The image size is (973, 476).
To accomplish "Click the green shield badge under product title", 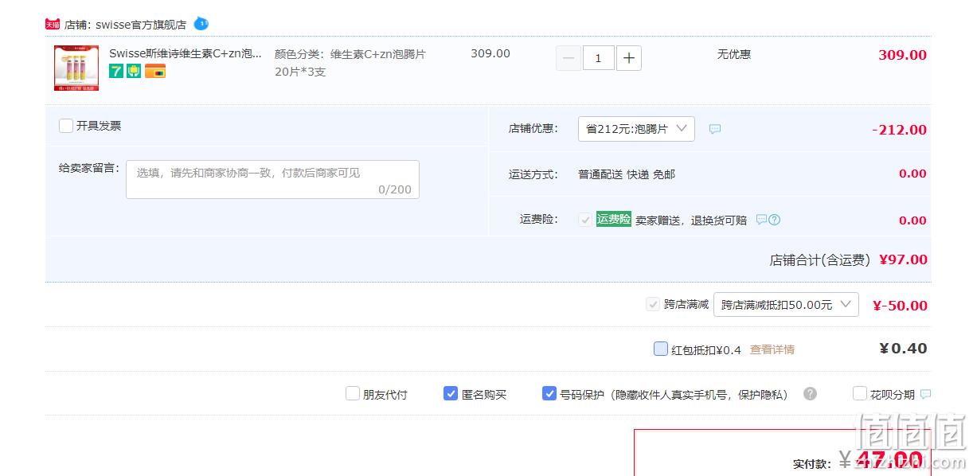I will point(134,71).
